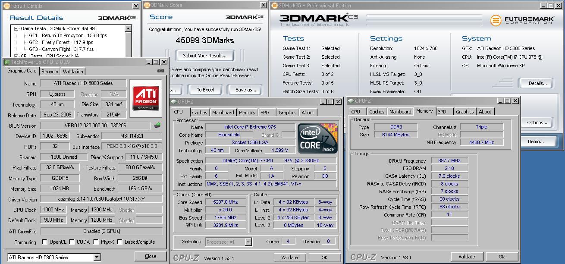Click the Memory Size 6144 MBytes value
The height and width of the screenshot is (264, 565).
click(395, 135)
